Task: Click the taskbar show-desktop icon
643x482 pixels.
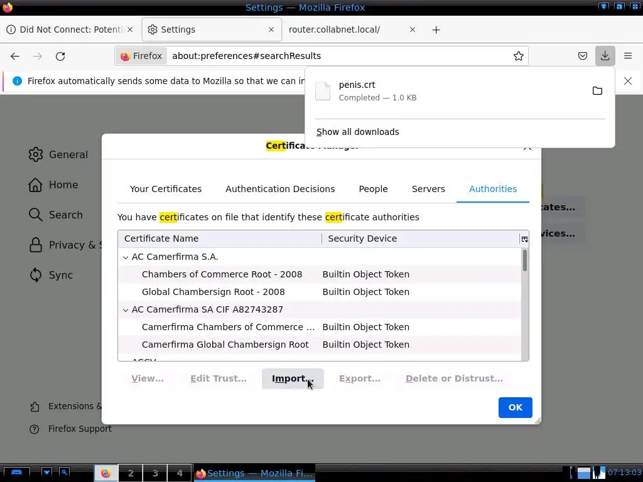Action: pyautogui.click(x=16, y=473)
